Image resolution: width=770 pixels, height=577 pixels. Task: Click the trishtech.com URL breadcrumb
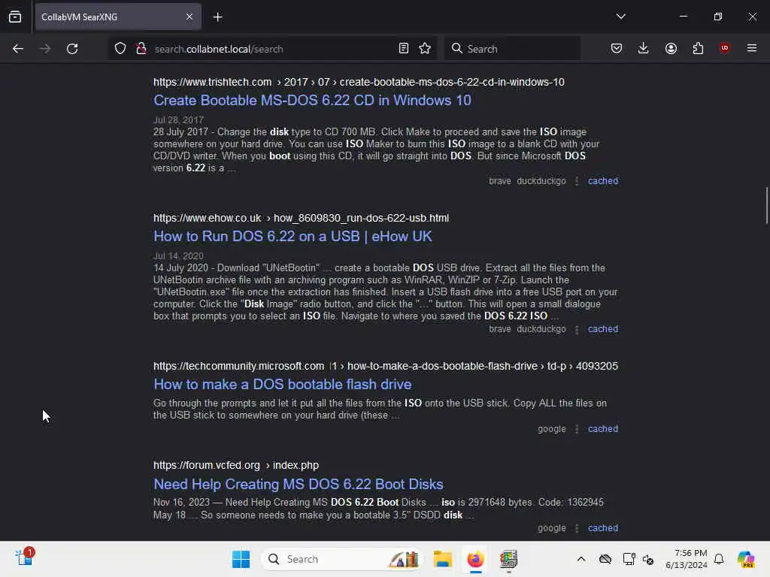point(359,82)
